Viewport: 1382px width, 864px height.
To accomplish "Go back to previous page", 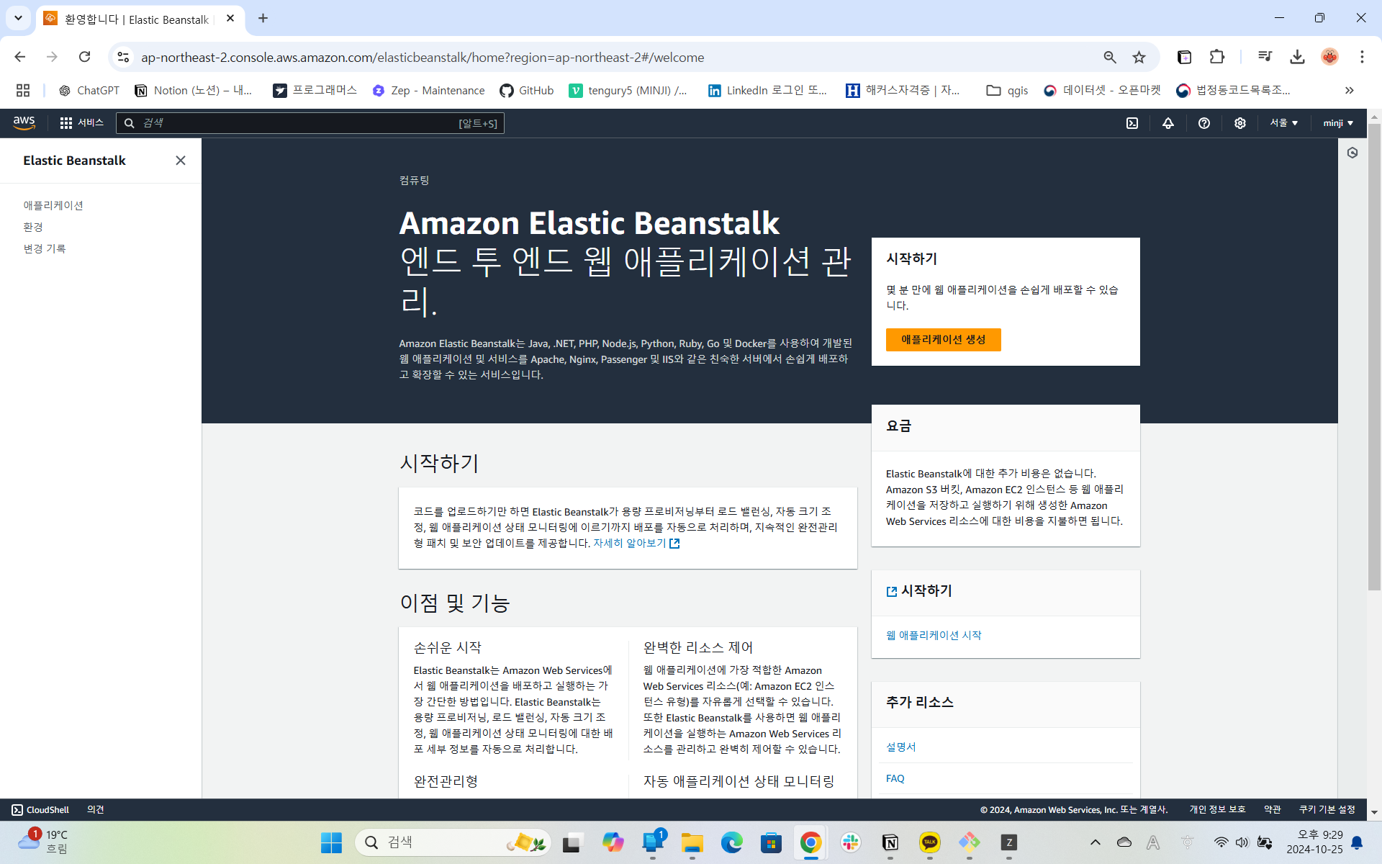I will pos(20,57).
